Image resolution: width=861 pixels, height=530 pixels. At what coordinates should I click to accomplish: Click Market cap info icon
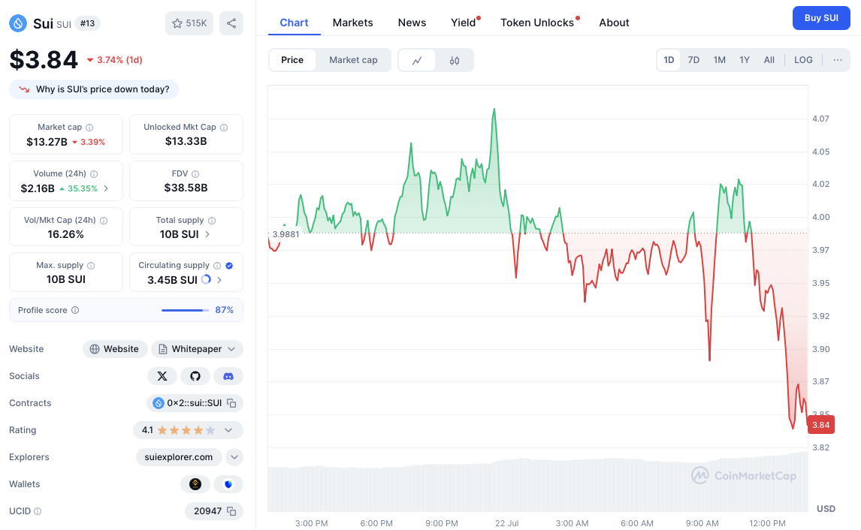(x=89, y=128)
